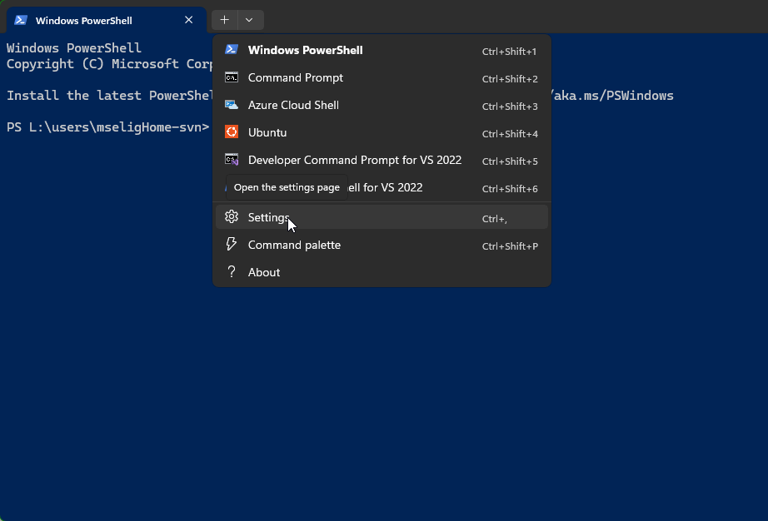Viewport: 768px width, 521px height.
Task: Select the Windows PowerShell tab title
Action: tap(83, 20)
